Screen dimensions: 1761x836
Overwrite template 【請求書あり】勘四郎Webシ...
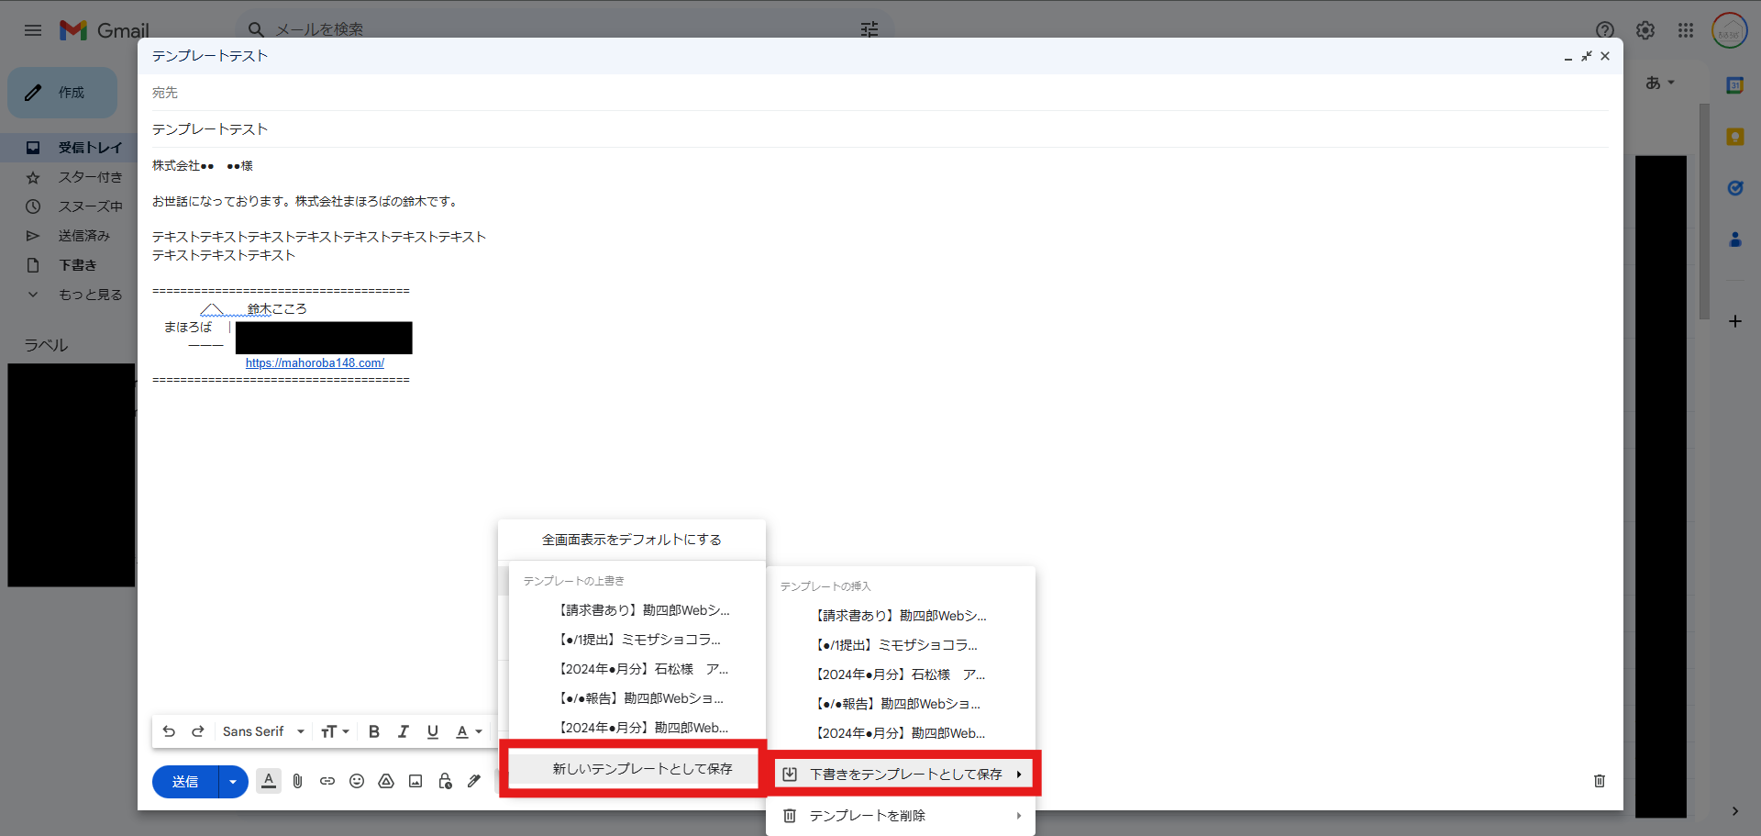(x=637, y=610)
